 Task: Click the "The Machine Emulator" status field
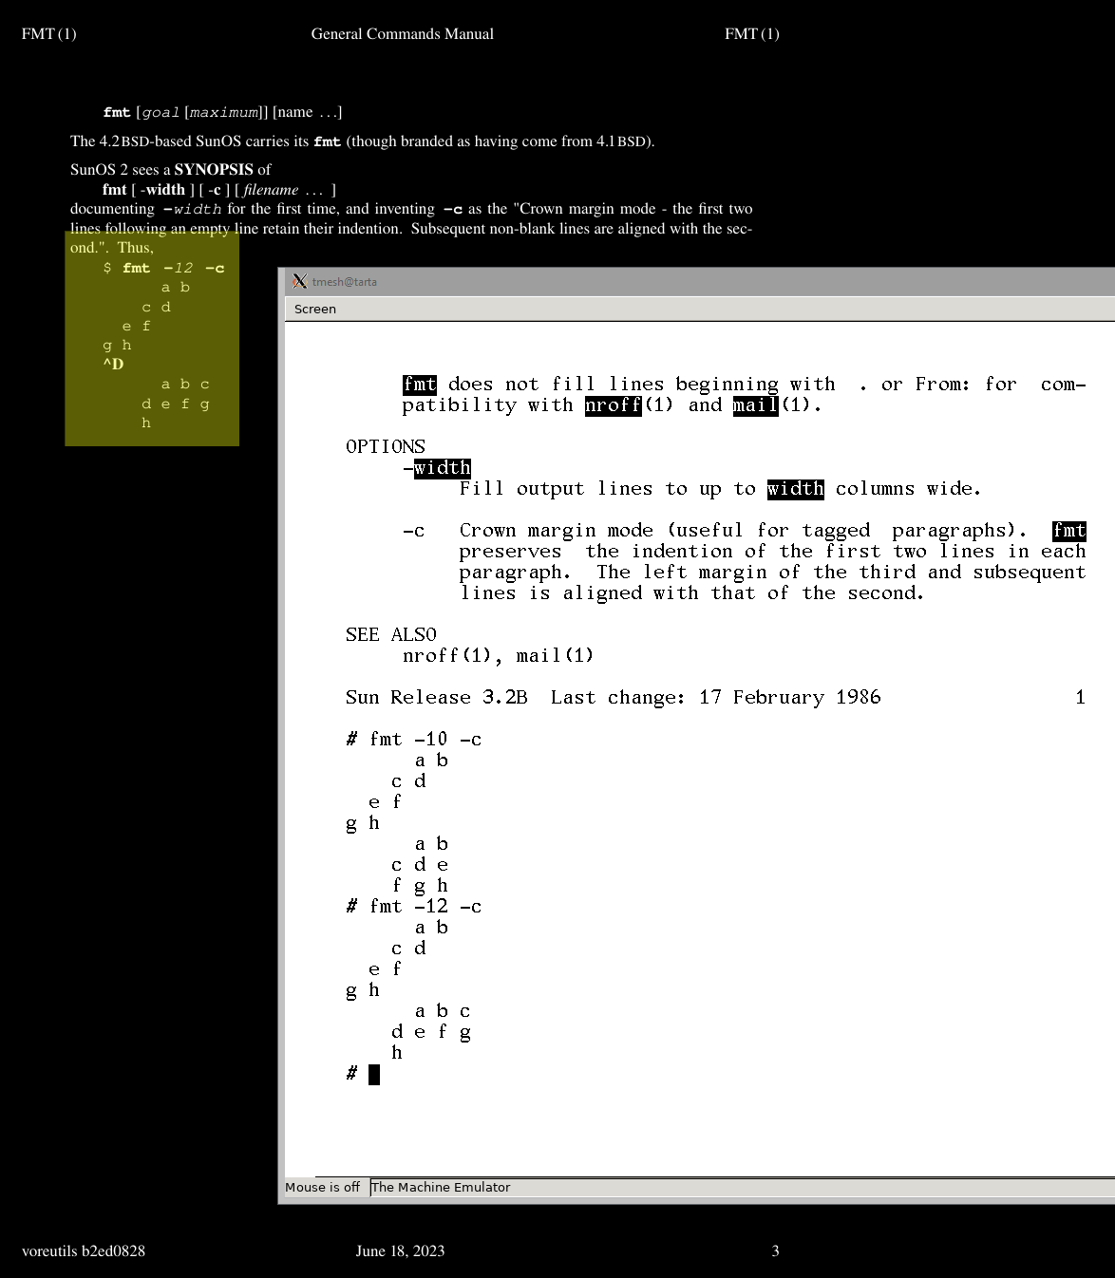(441, 1188)
